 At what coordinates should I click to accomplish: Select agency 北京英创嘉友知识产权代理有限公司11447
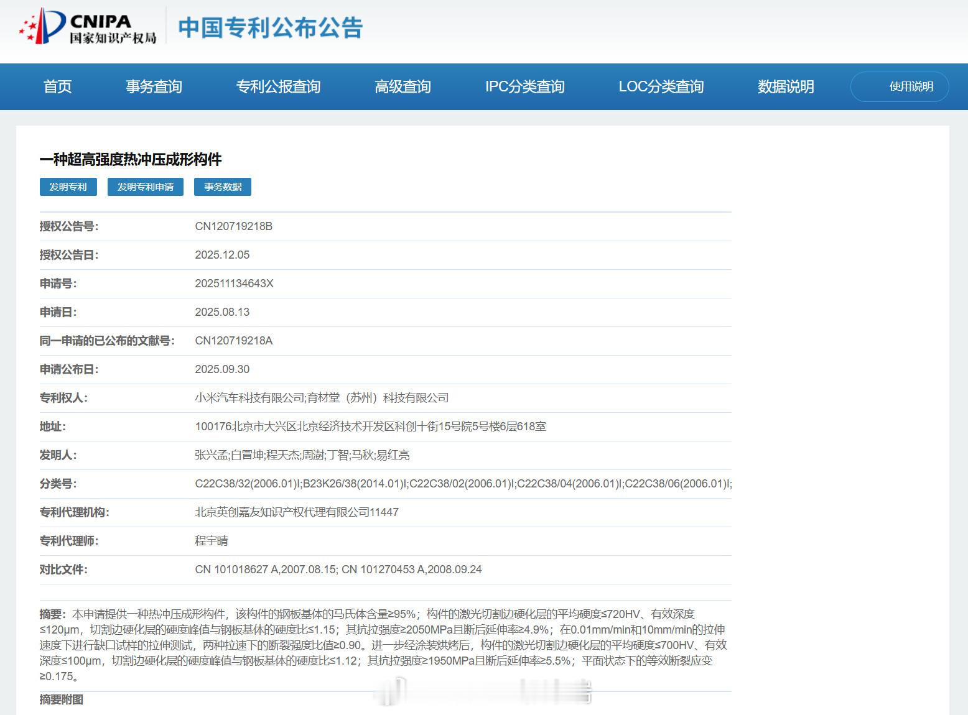tap(297, 512)
